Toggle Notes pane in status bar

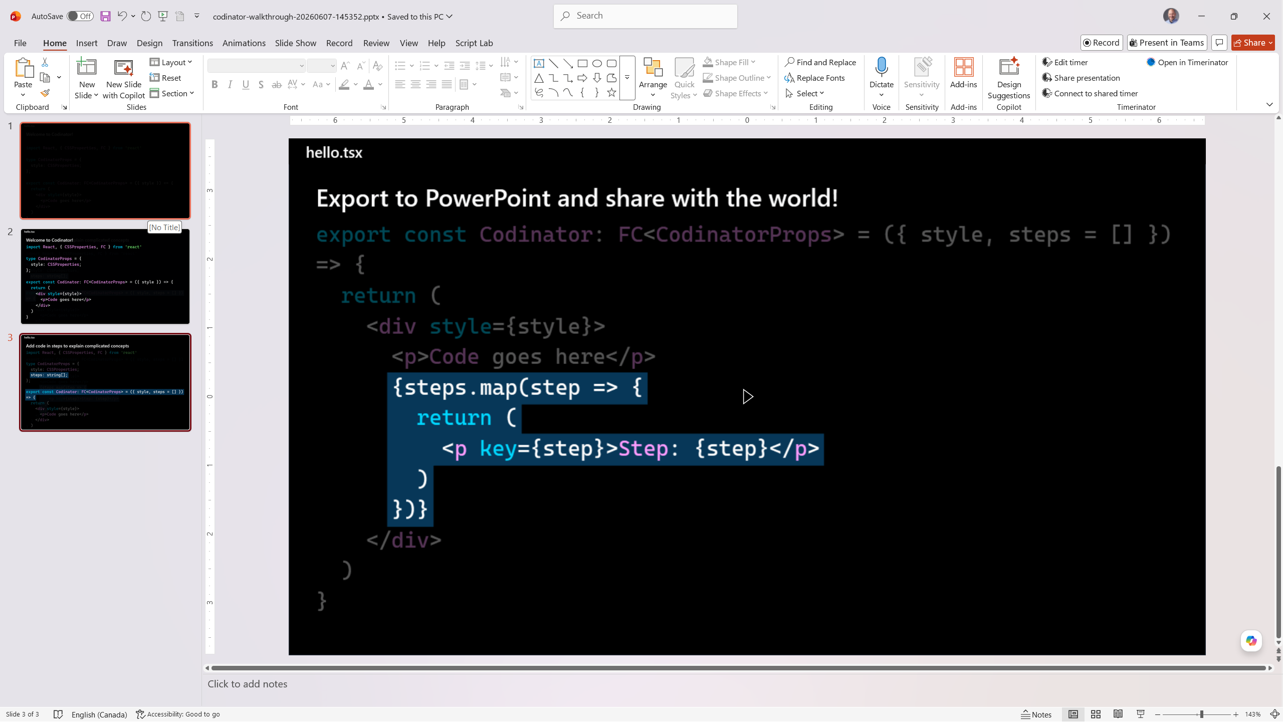pos(1036,714)
